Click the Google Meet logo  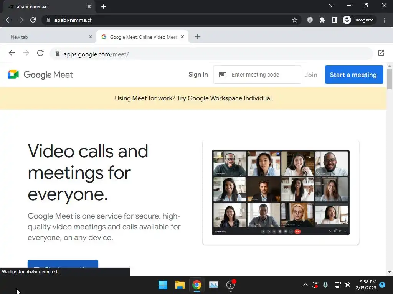(x=40, y=75)
